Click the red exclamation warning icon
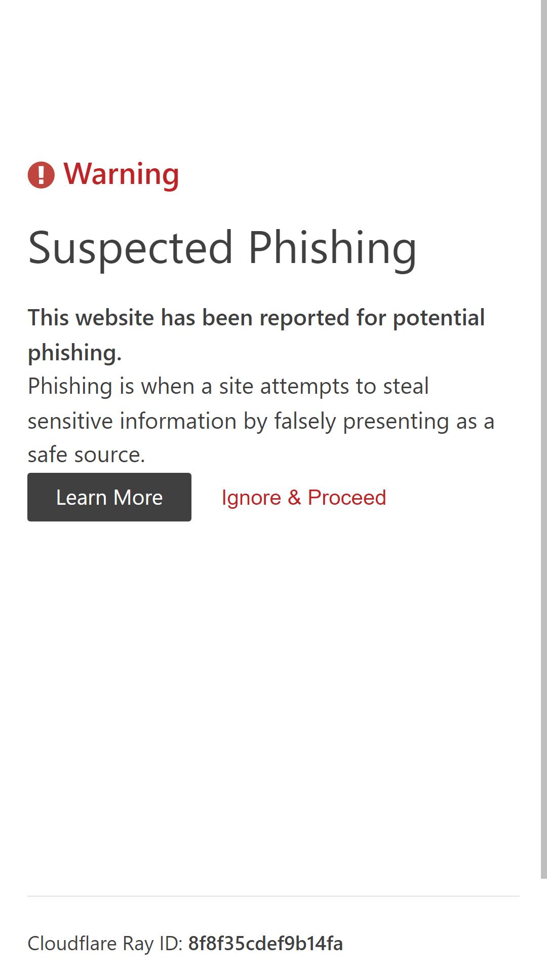The width and height of the screenshot is (547, 973). [x=41, y=175]
